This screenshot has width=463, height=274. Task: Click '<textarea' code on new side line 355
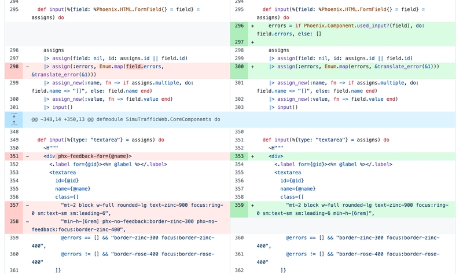tap(288, 172)
